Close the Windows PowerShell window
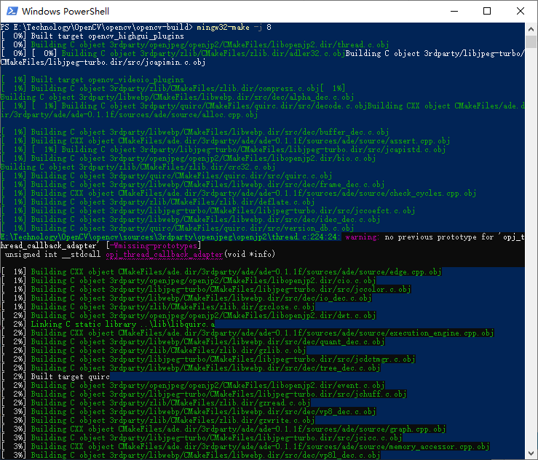 tap(520, 11)
